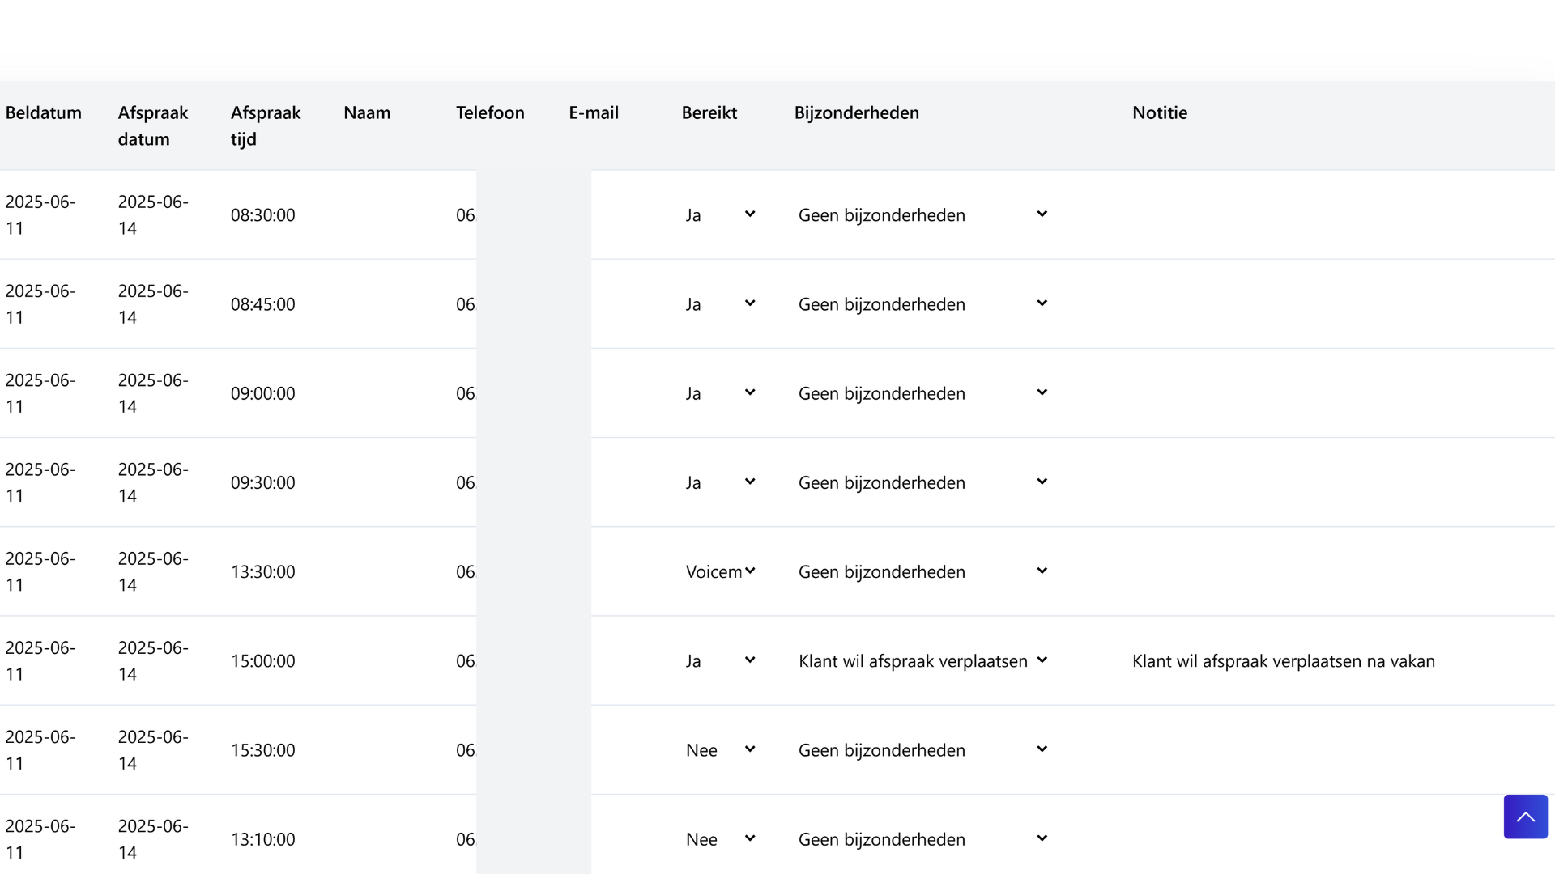Click the note 'Klant wil afspraak verplaatsen na vakan'
This screenshot has width=1555, height=874.
[1283, 661]
